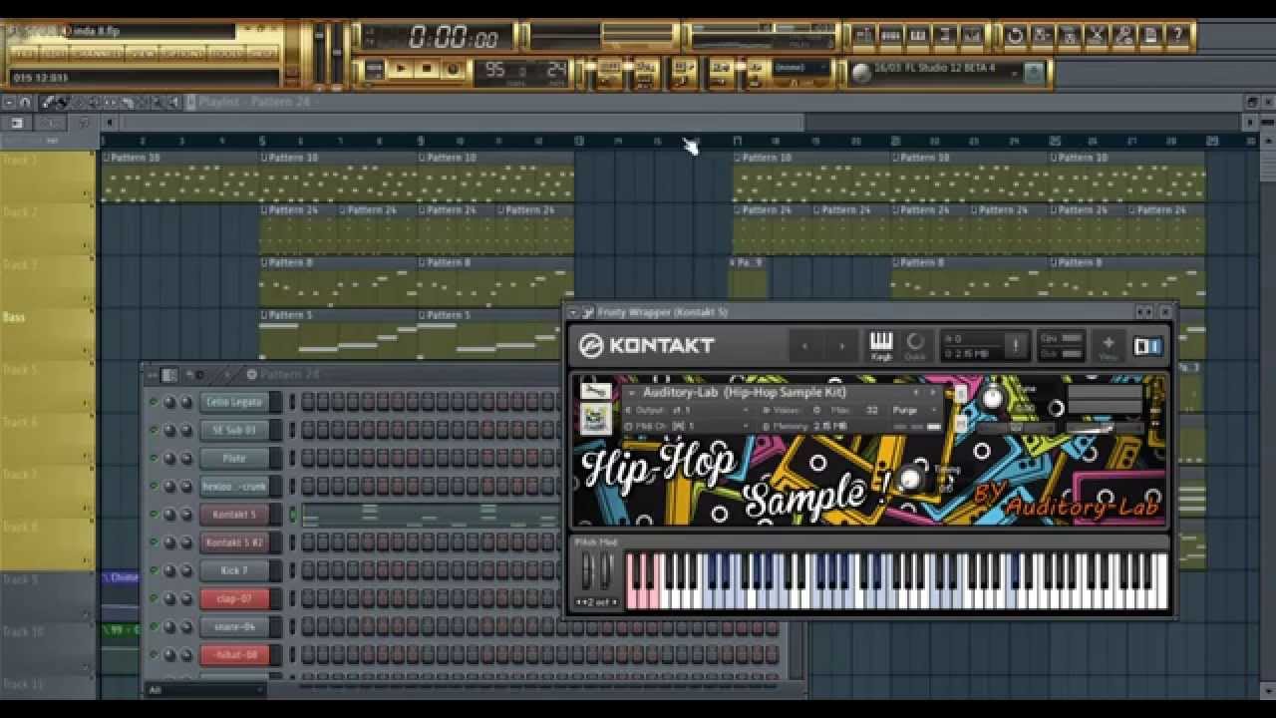
Task: Open the snap selector dropdown showing (none)
Action: tap(800, 68)
